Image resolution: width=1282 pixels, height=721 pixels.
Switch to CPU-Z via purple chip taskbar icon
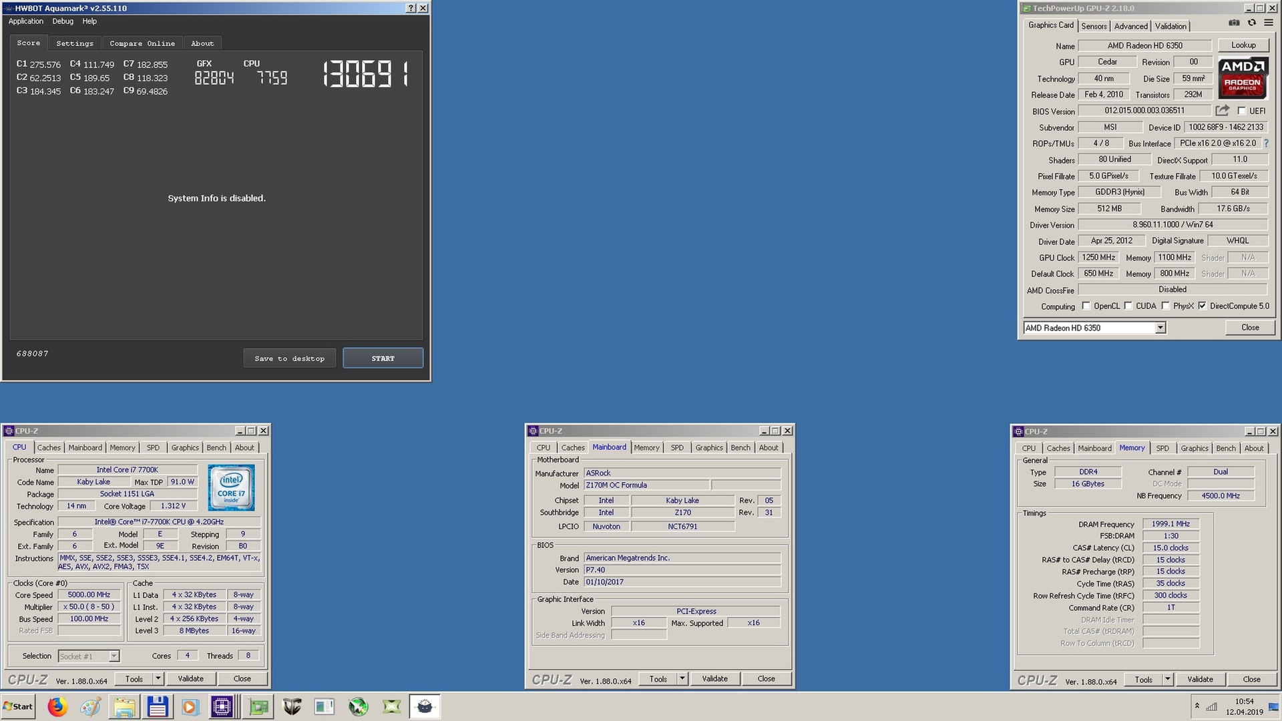pyautogui.click(x=222, y=706)
